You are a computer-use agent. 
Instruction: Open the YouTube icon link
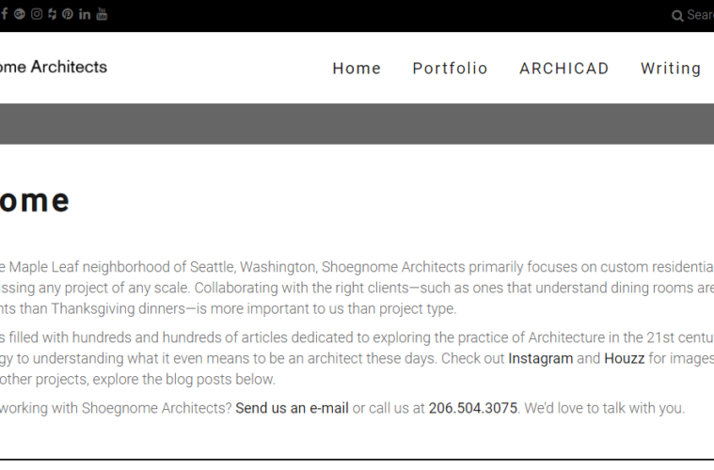(x=102, y=14)
